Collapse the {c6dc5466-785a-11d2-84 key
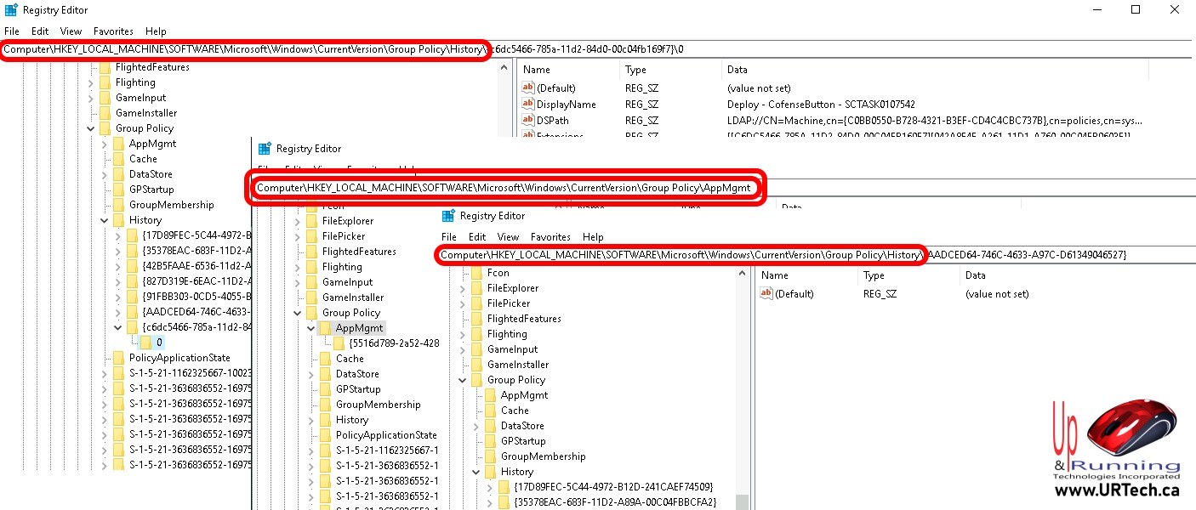The width and height of the screenshot is (1196, 510). click(x=118, y=327)
